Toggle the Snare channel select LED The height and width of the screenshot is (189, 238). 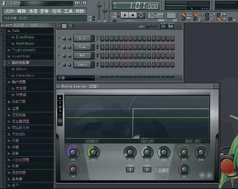[98, 64]
